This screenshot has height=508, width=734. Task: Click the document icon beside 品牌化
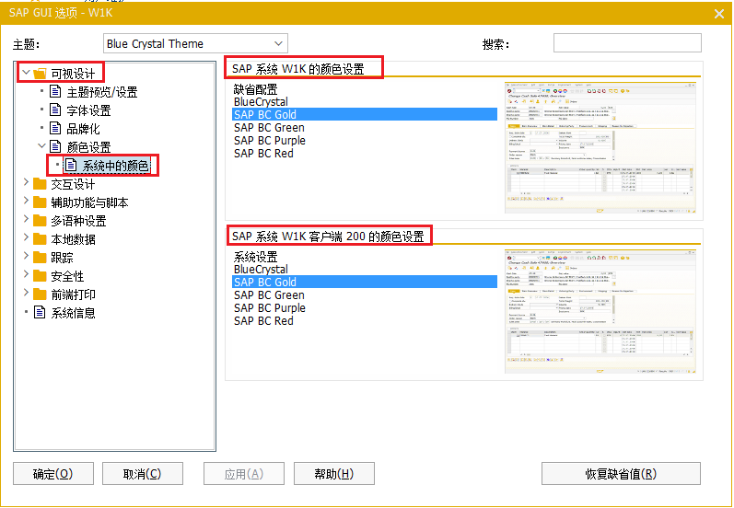point(55,128)
